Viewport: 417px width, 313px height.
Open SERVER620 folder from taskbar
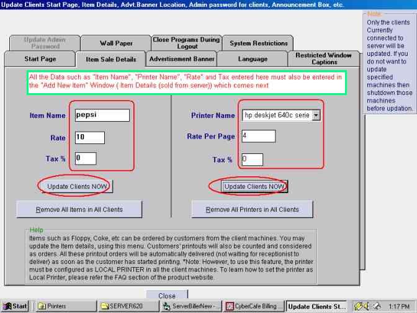click(x=127, y=306)
